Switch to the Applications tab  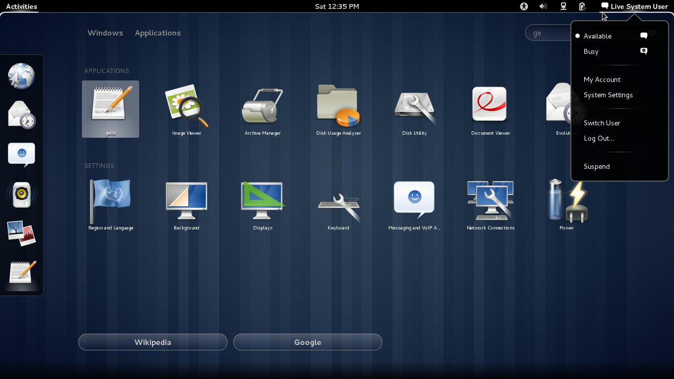coord(157,33)
